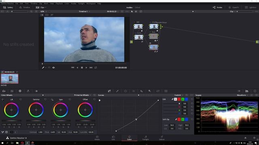Open the Sizing palette
The image size is (259, 145).
coord(158,91)
